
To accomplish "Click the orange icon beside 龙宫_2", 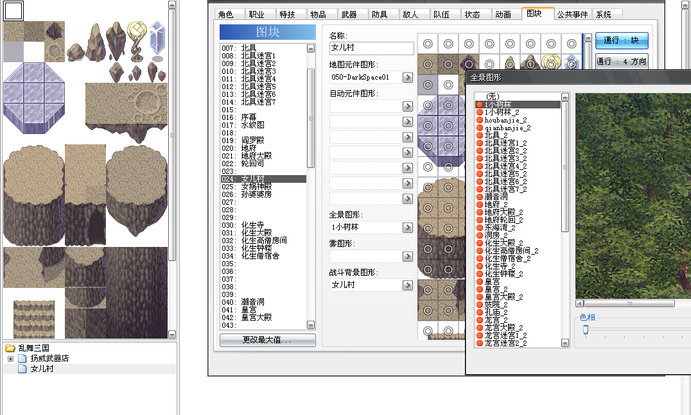I will pyautogui.click(x=480, y=320).
